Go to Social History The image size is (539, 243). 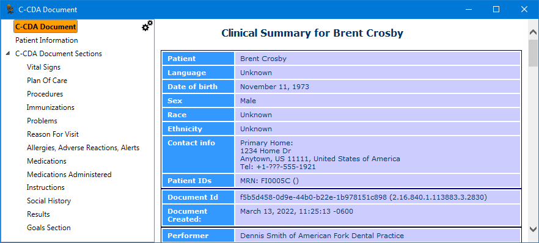tap(49, 201)
